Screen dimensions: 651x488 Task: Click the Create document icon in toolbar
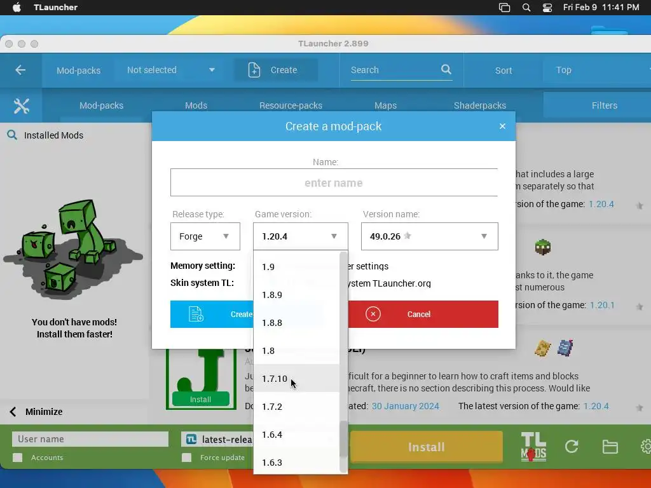click(254, 70)
